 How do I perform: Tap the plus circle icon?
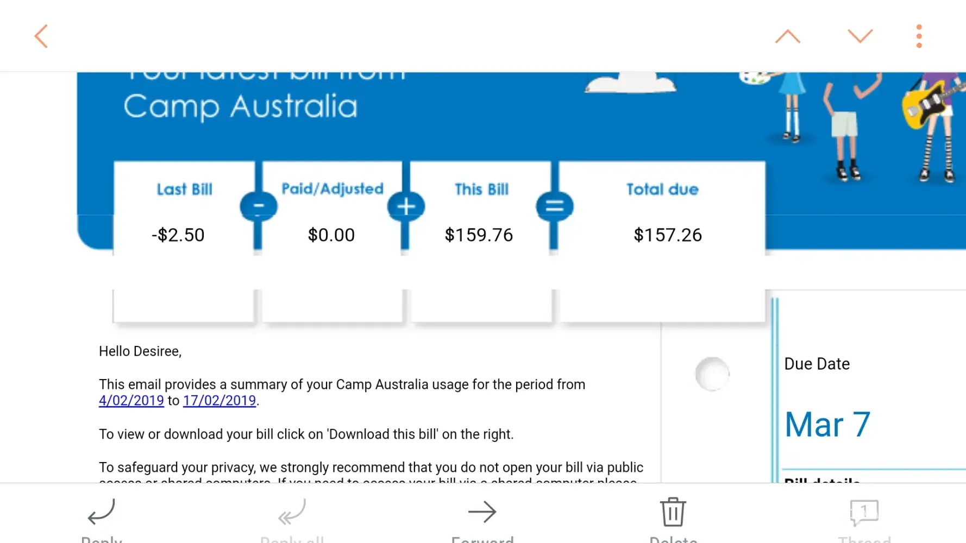pos(406,206)
